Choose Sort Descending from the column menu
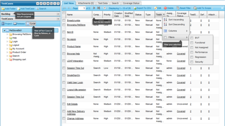Viewport: 225px width, 126px height. (176, 24)
